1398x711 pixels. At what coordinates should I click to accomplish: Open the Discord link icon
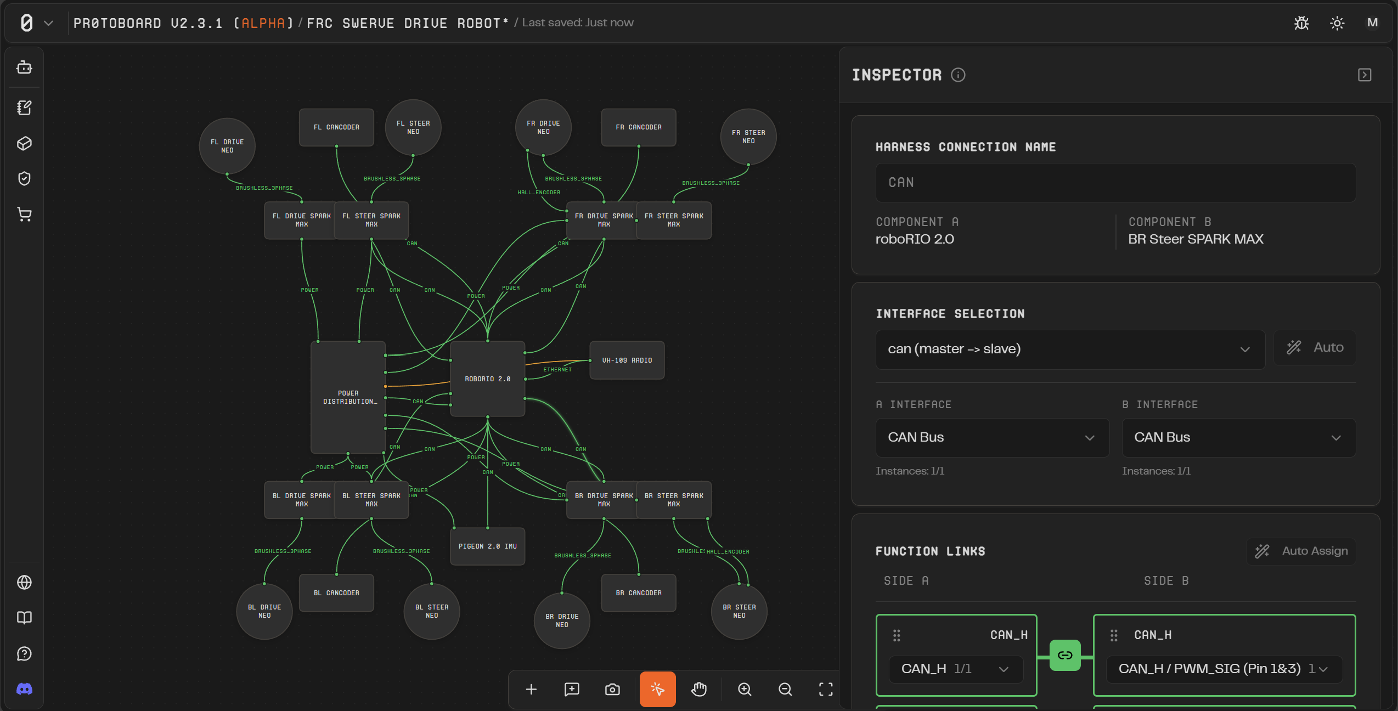[24, 689]
